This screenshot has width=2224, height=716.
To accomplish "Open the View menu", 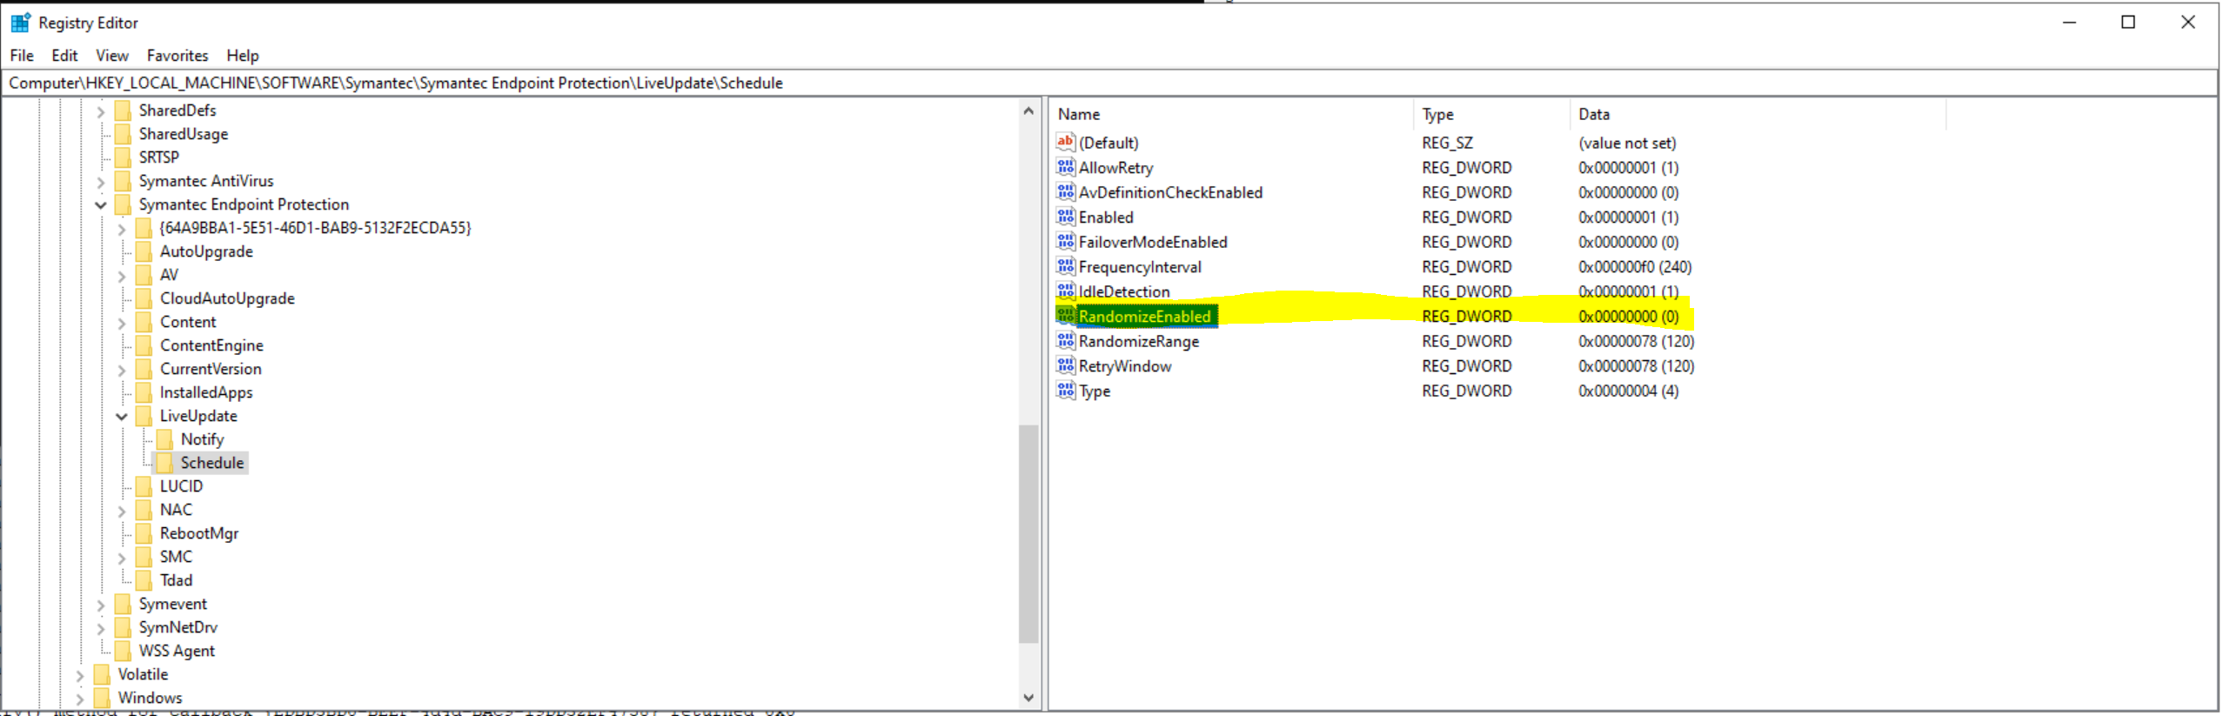I will point(112,56).
